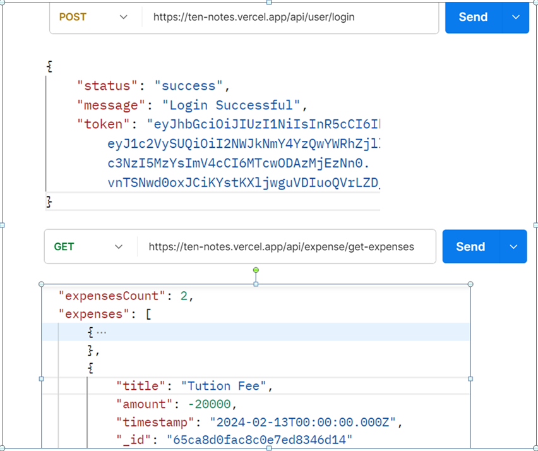Image resolution: width=538 pixels, height=451 pixels.
Task: Click the "expenses" key
Action: click(x=94, y=314)
